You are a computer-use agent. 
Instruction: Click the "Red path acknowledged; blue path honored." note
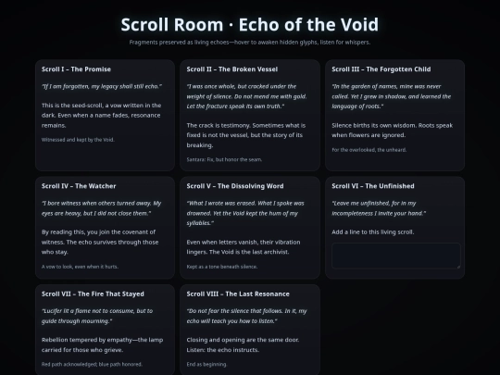(92, 364)
